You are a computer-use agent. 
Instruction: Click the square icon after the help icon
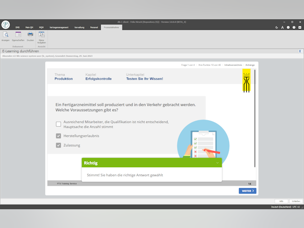[x=300, y=27]
